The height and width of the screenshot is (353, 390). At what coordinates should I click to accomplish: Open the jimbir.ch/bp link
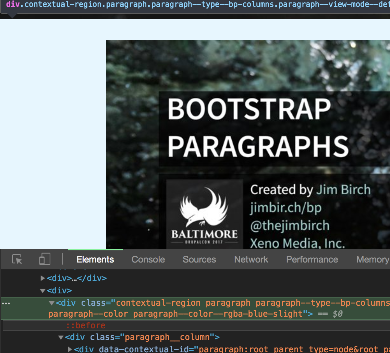[x=286, y=208]
